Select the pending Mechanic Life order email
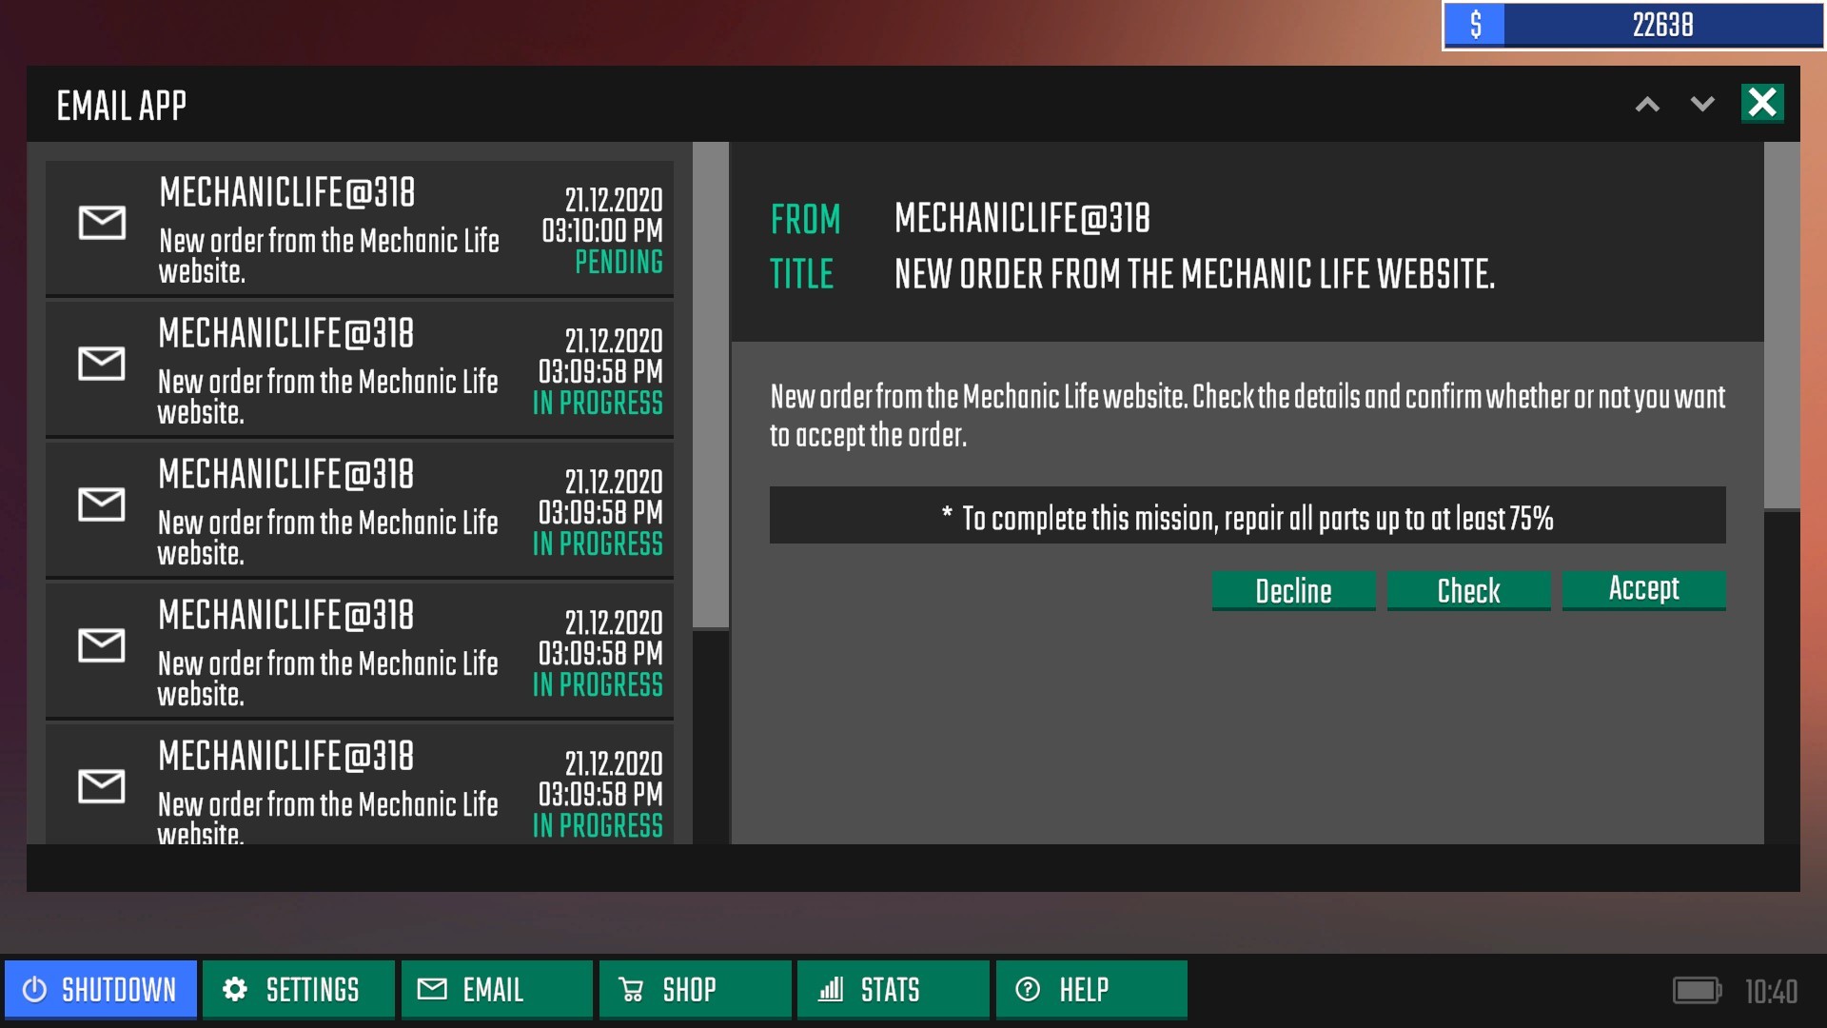The image size is (1827, 1028). point(359,227)
